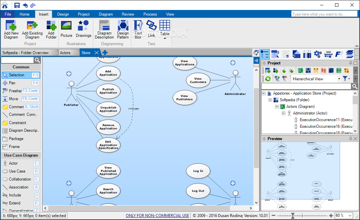The height and width of the screenshot is (220, 360).
Task: Click the filter funnel icon in Project panel
Action: (345, 79)
